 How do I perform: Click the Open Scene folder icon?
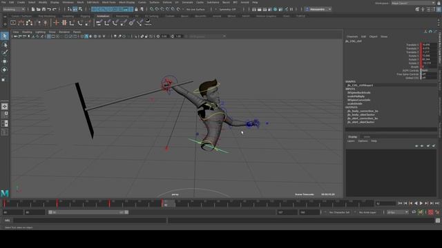[39, 9]
